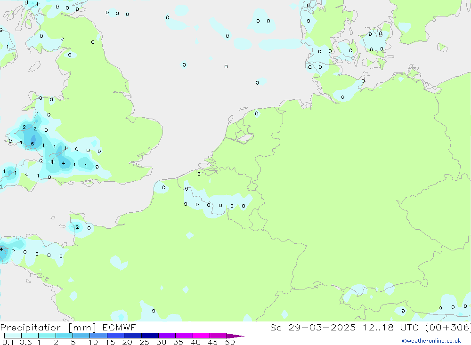Viewport: 471px width, 345px height.
Task: Click the 10–15 mm legend color swatch
Action: (x=98, y=336)
